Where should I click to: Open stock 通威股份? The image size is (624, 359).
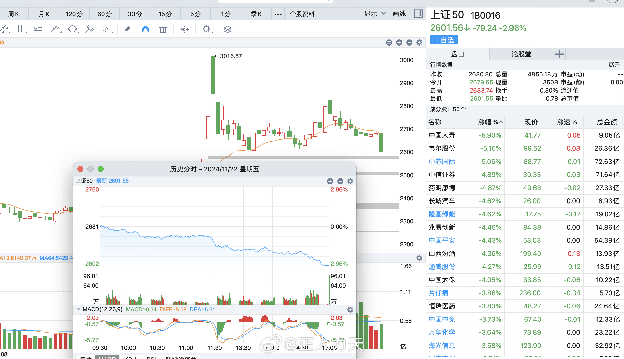point(442,267)
